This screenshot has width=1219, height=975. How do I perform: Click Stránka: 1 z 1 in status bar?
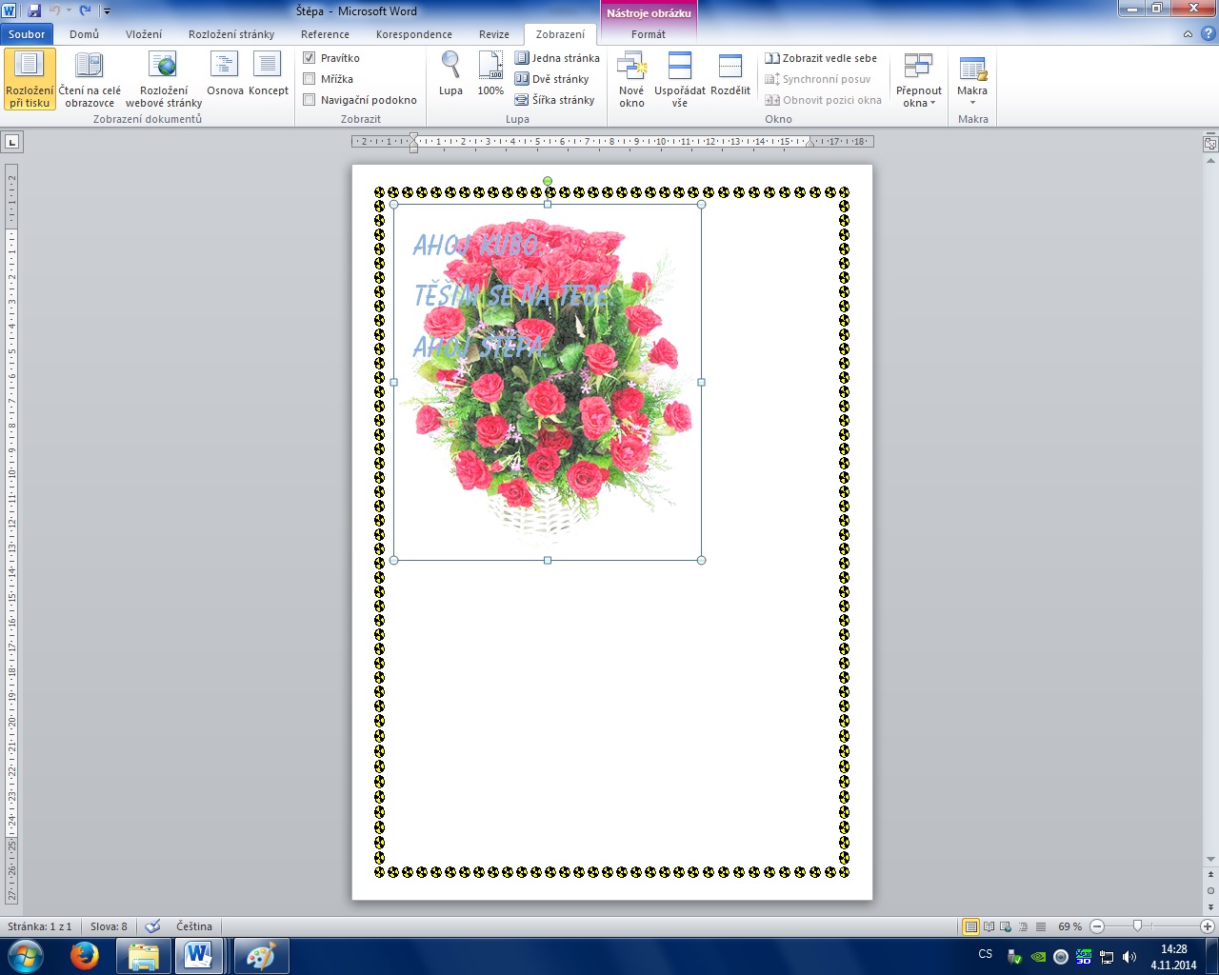[39, 926]
